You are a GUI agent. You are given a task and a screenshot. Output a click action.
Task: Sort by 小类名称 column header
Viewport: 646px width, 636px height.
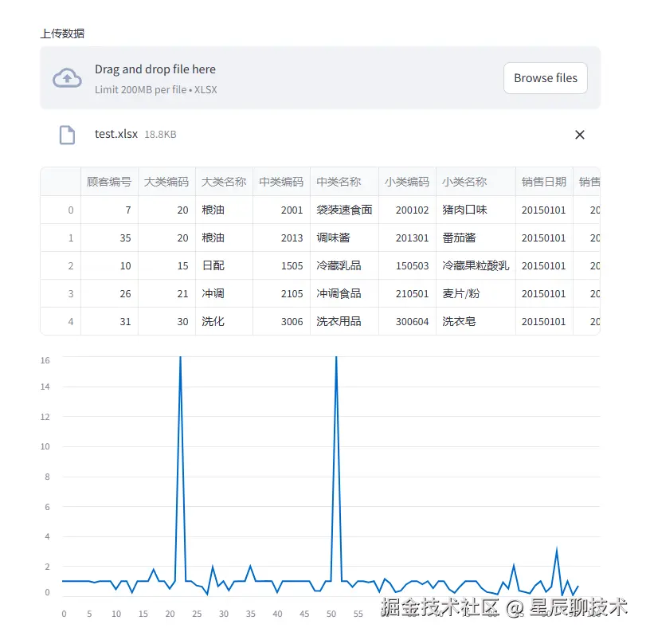[x=476, y=182]
